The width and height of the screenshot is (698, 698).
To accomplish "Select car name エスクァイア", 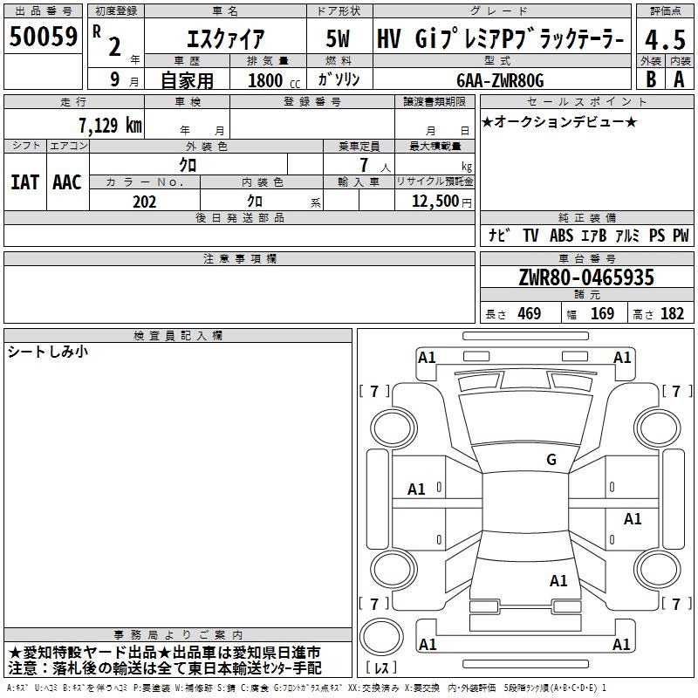I will [x=226, y=38].
